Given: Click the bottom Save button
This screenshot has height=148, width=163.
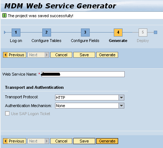Looking at the screenshot, I should pos(84,141).
